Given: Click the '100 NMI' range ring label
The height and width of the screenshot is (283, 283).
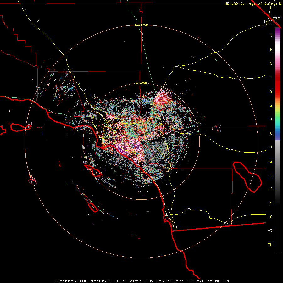Looking at the screenshot, I should click(141, 25).
